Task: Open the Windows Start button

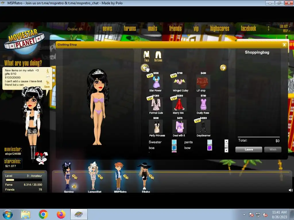Action: click(x=8, y=214)
